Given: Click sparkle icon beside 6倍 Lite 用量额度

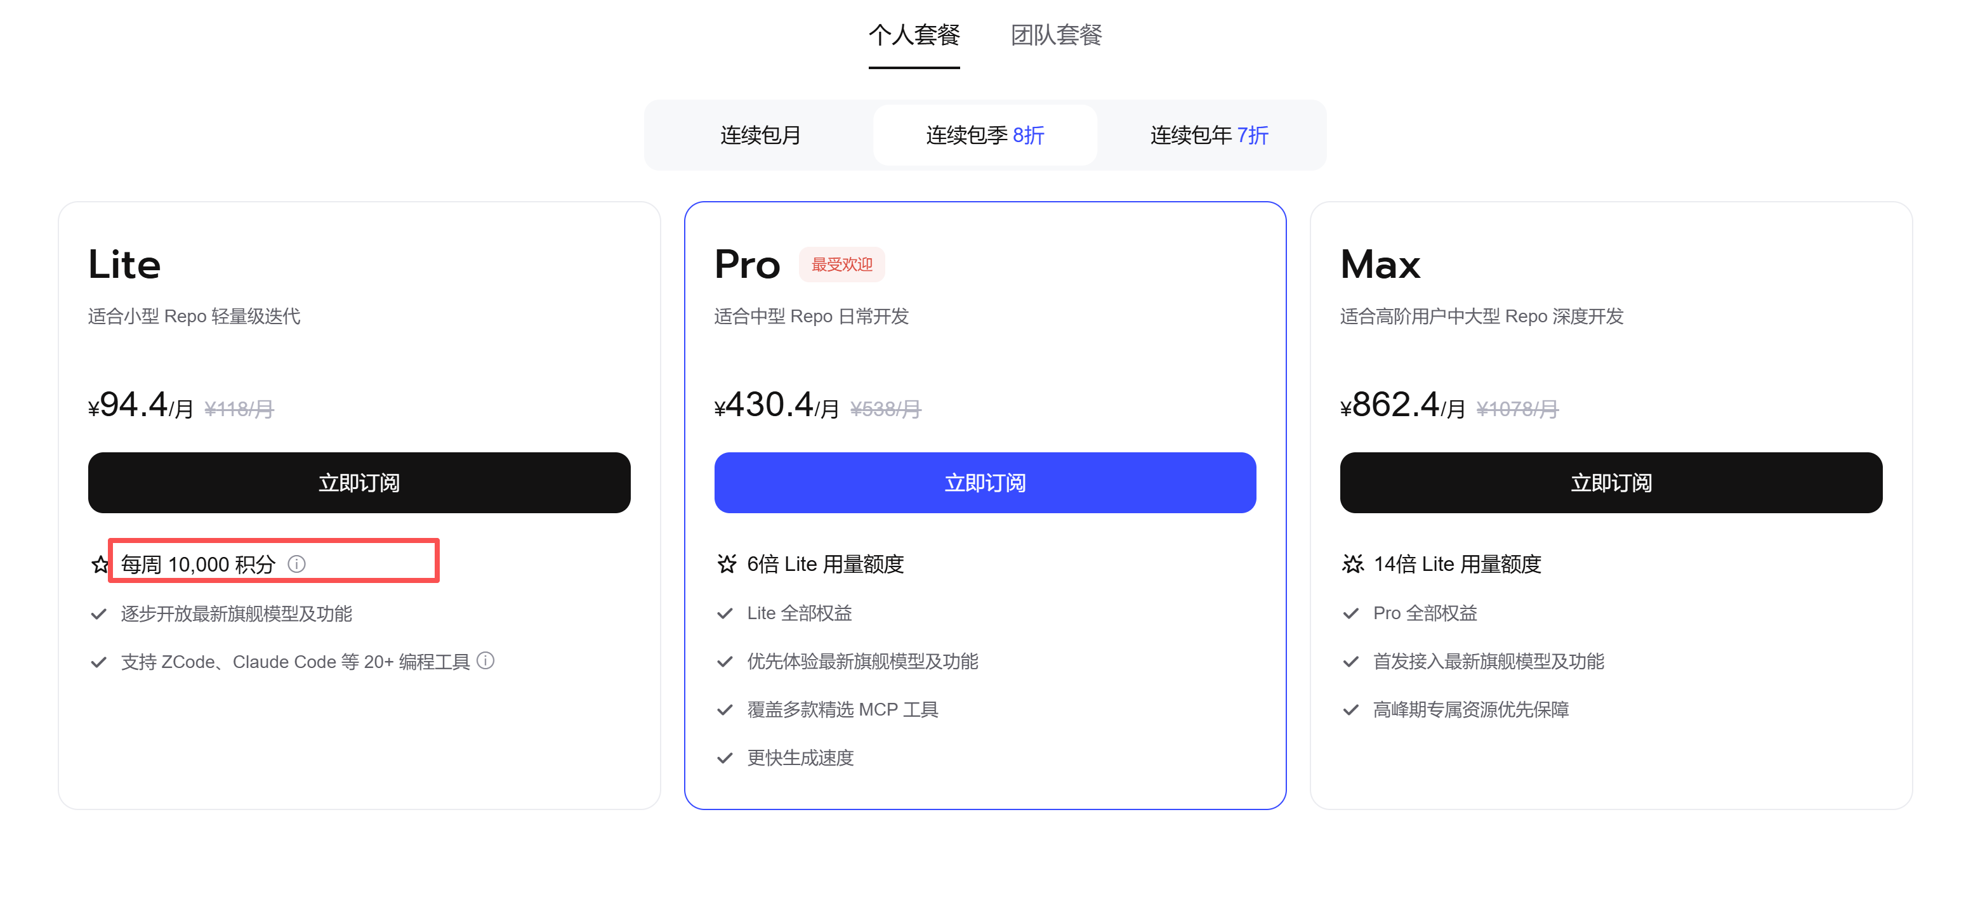Looking at the screenshot, I should click(x=726, y=564).
